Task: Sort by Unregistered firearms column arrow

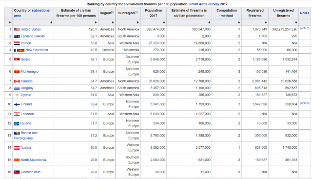Action: tap(296, 22)
